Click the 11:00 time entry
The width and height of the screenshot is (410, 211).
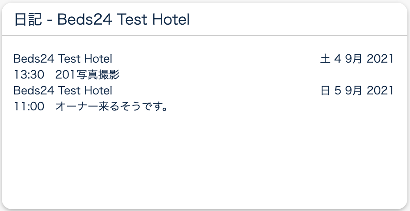[x=29, y=107]
